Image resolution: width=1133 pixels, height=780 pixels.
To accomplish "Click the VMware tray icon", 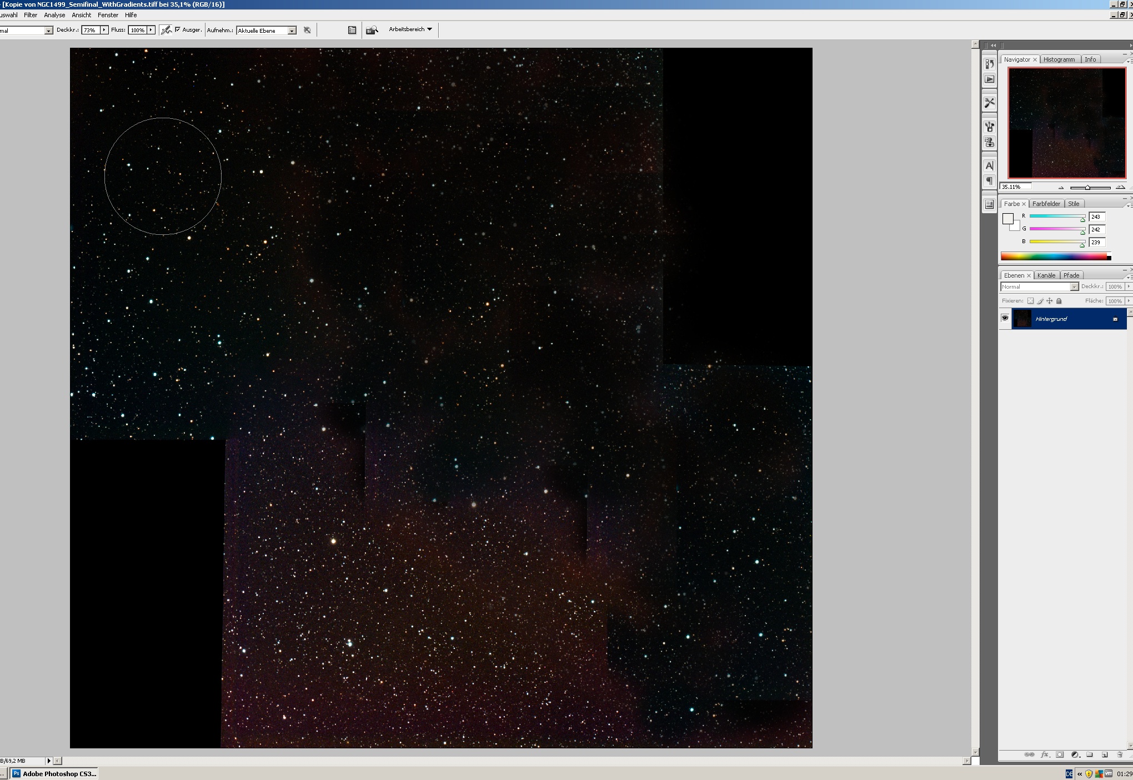I will coord(1109,773).
